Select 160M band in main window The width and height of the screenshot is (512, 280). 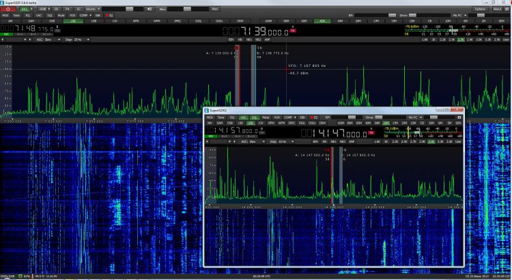[268, 21]
